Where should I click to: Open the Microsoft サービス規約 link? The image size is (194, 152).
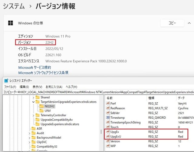pos(35,68)
